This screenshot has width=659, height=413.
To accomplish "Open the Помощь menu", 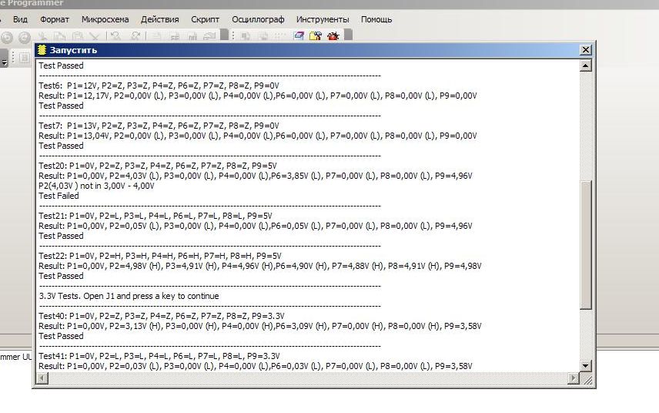I will point(376,19).
